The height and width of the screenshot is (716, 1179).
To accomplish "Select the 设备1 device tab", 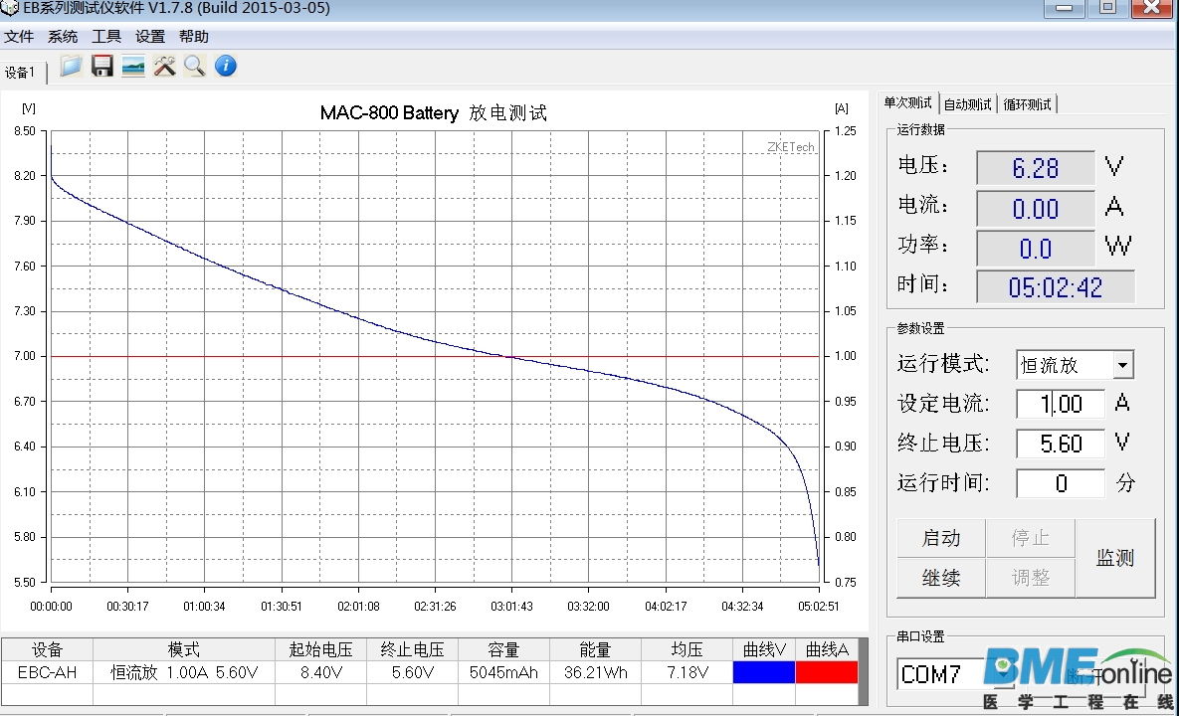I will (x=21, y=73).
